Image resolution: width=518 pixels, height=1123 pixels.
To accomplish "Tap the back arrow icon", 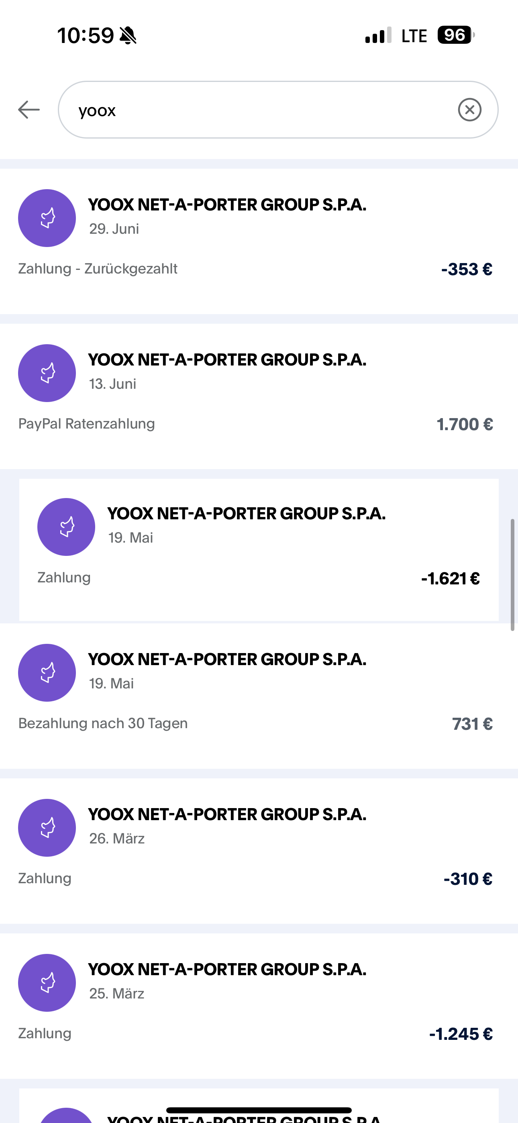I will point(29,109).
